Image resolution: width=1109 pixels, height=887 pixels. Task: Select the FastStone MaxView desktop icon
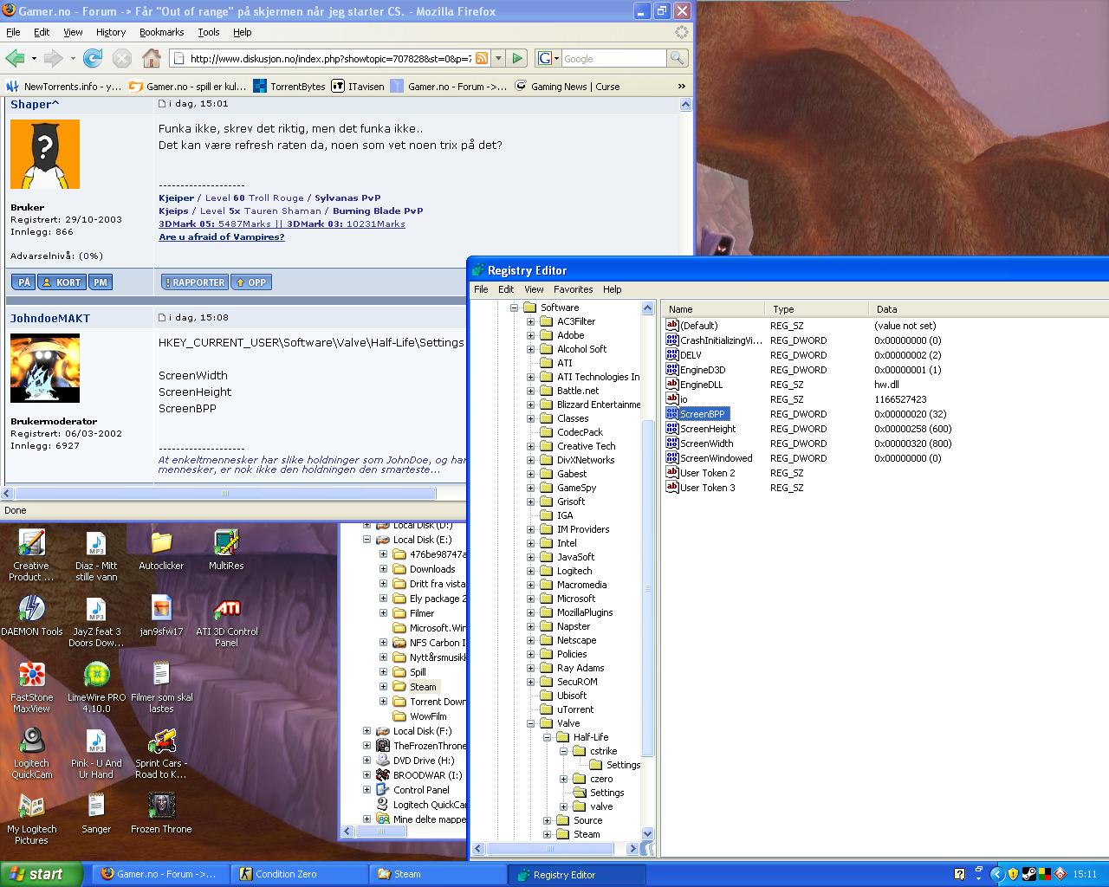coord(32,688)
